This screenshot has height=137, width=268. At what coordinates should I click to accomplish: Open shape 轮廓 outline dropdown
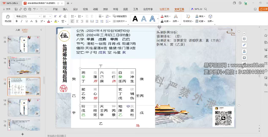point(200,21)
